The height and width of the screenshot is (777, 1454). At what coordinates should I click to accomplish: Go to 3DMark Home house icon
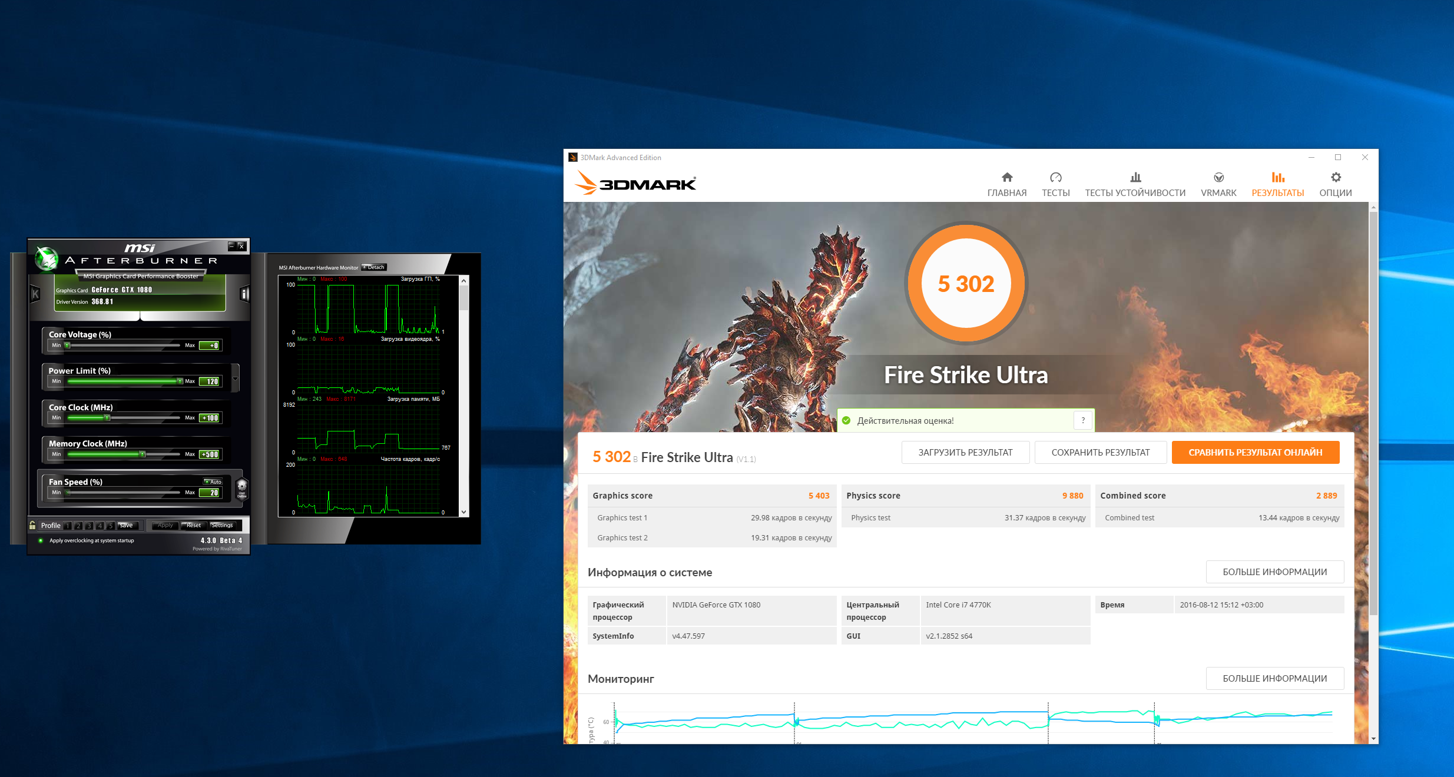coord(1006,178)
